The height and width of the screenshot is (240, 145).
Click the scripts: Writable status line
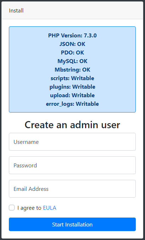pyautogui.click(x=72, y=78)
